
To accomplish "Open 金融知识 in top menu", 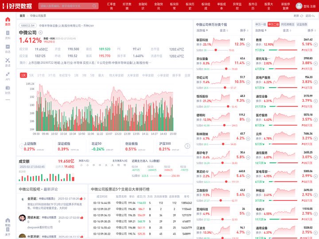I will pyautogui.click(x=143, y=6).
